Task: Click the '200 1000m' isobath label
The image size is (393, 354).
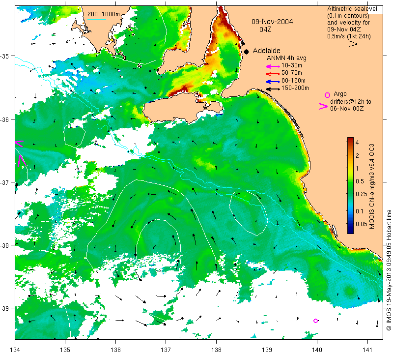Action: click(x=104, y=14)
